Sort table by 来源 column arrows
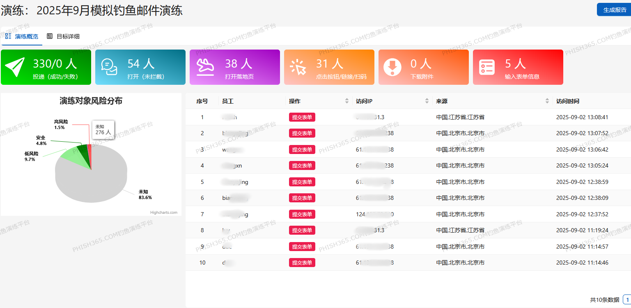Image resolution: width=631 pixels, height=308 pixels. 547,101
